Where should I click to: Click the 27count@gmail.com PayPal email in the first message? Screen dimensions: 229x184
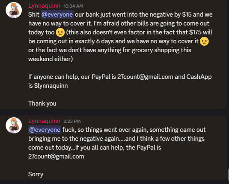point(145,77)
